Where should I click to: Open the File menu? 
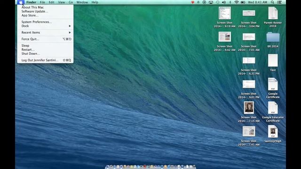pyautogui.click(x=42, y=2)
